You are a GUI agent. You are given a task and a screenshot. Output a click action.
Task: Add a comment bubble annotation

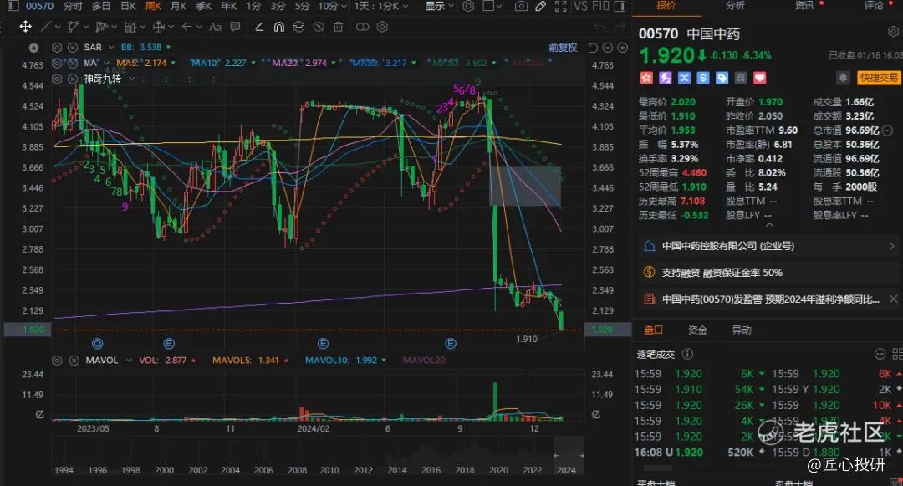[x=235, y=27]
